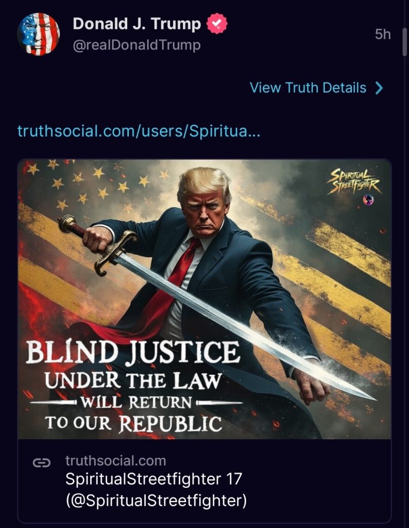Click the vertical scrollbar thumb at right edge

click(x=405, y=42)
